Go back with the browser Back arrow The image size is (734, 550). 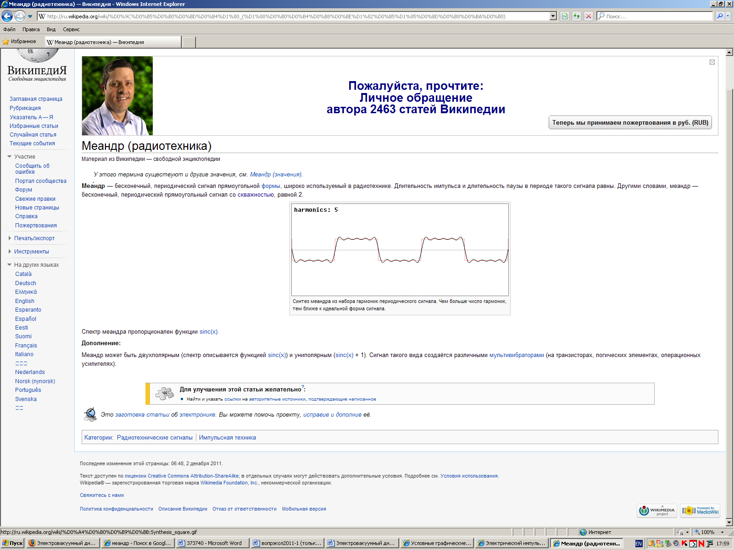(7, 16)
